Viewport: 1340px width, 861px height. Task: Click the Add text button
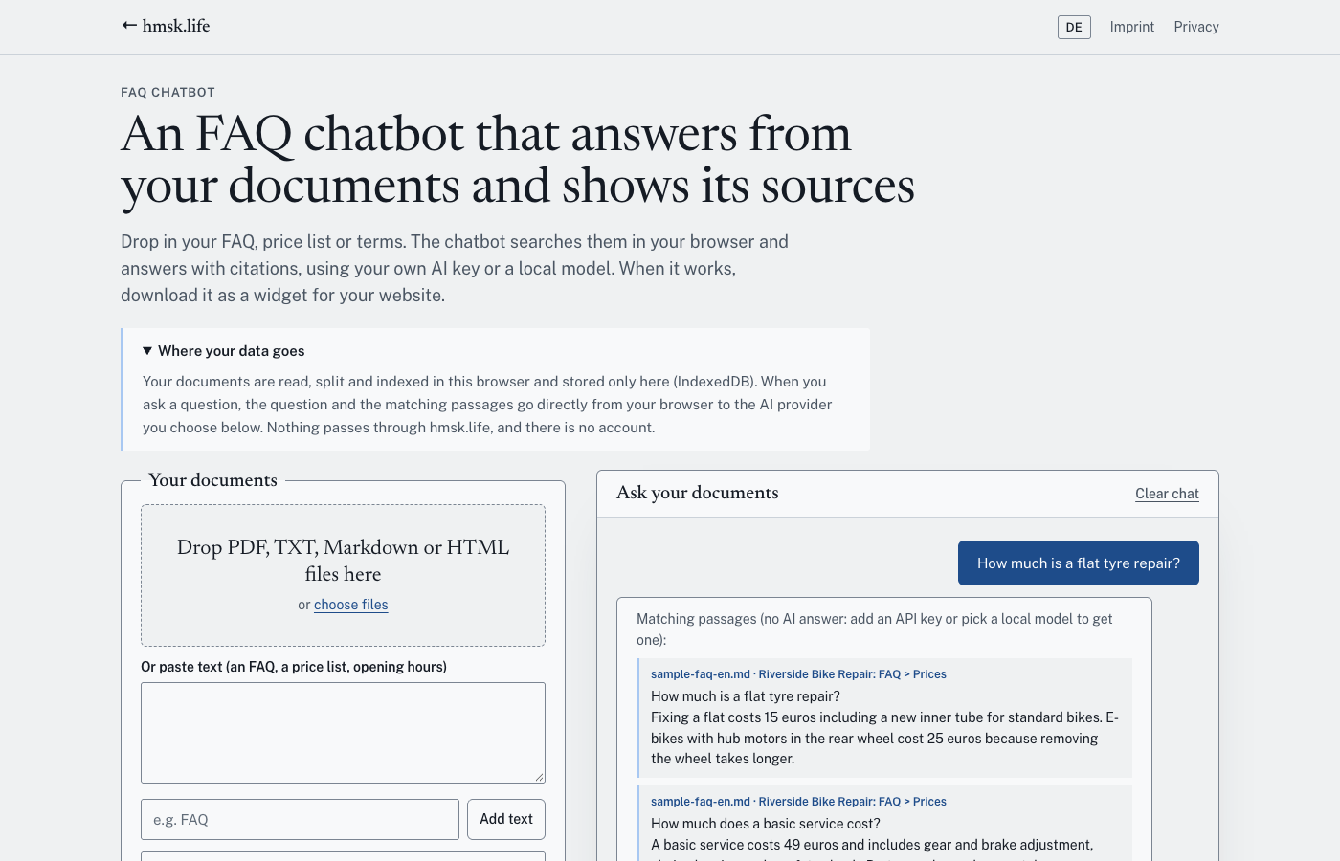[506, 820]
